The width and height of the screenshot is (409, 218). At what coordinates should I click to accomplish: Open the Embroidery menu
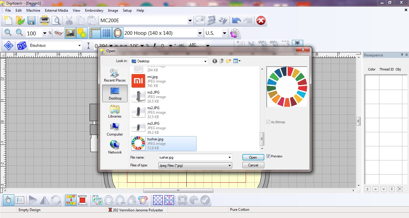(94, 10)
